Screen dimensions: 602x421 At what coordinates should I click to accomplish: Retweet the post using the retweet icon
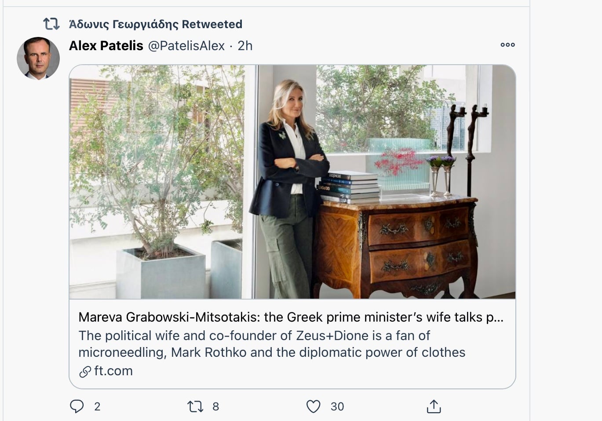click(x=195, y=406)
